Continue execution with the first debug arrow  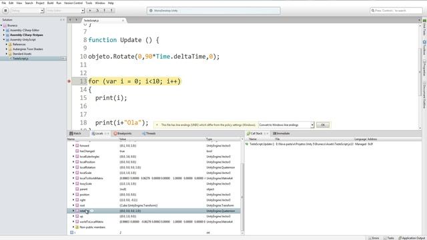tap(90, 11)
